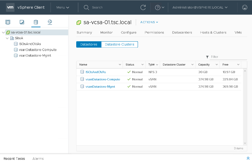Click ISOsAndOVAs datastore icon in table
This screenshot has width=252, height=162.
point(82,72)
